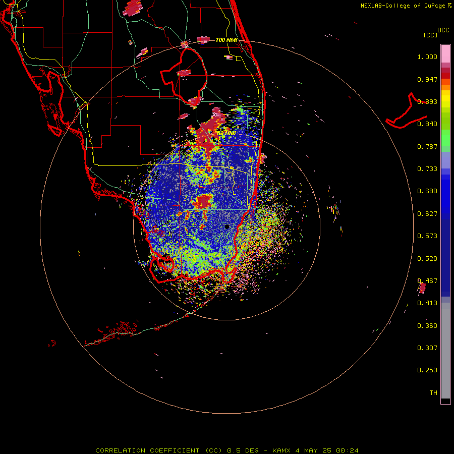Select the 0.520 scale value label
This screenshot has width=454, height=454.
click(427, 259)
